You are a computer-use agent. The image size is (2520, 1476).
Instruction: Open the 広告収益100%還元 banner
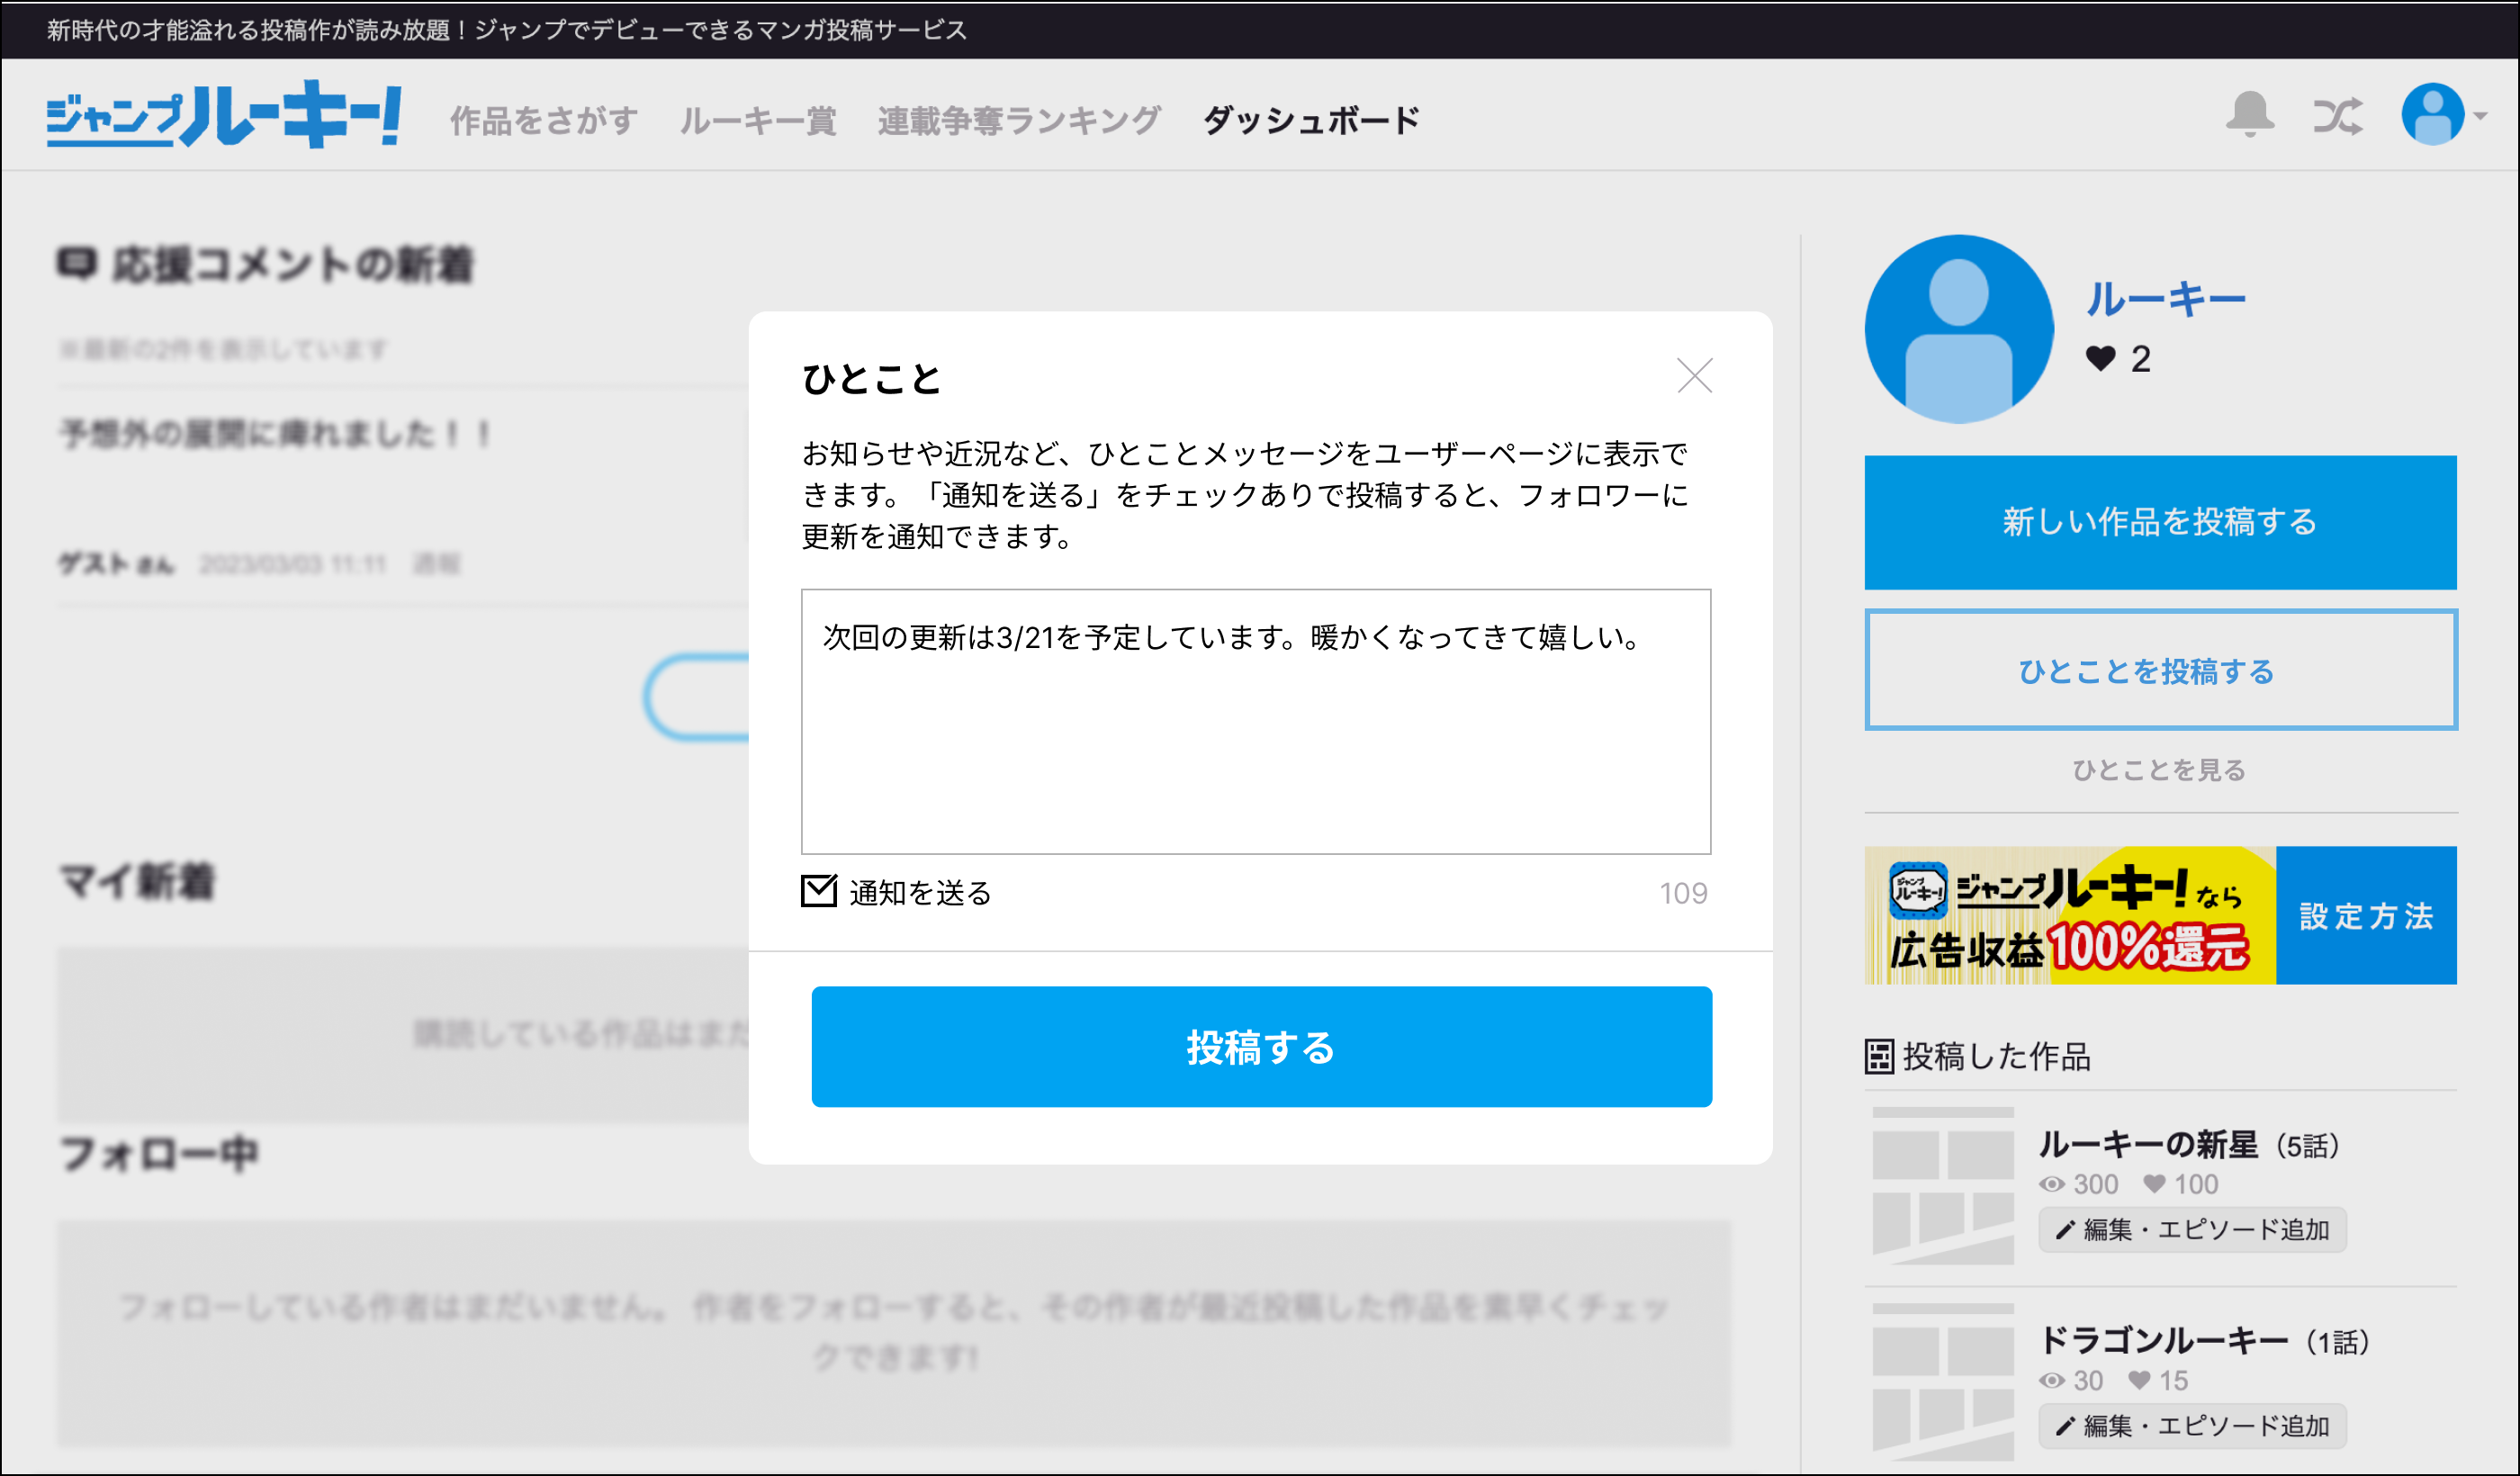2070,916
